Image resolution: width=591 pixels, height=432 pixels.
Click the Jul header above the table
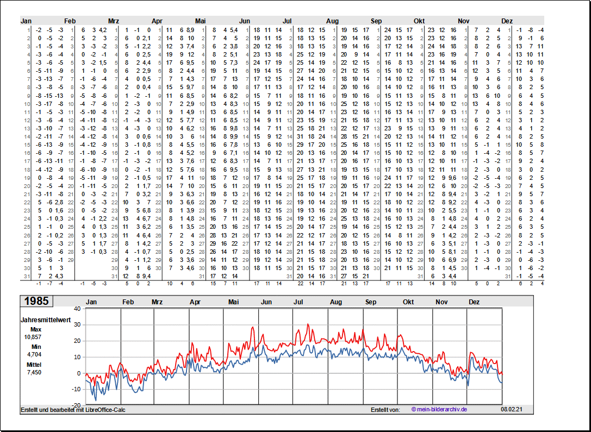[x=287, y=21]
